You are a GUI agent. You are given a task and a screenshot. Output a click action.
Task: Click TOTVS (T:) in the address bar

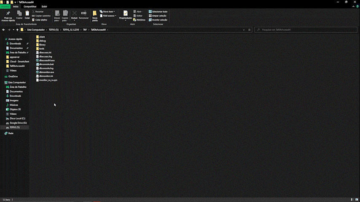click(x=54, y=29)
